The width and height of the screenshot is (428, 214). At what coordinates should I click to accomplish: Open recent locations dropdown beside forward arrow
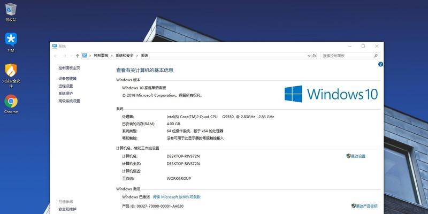click(x=71, y=56)
